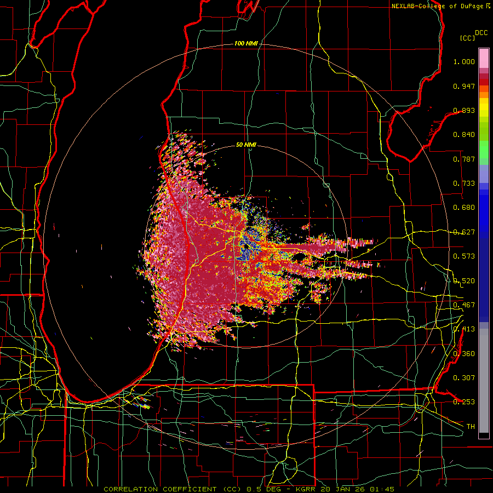
Task: Click the light pink color bar segment beside 1.000
Action: [484, 59]
